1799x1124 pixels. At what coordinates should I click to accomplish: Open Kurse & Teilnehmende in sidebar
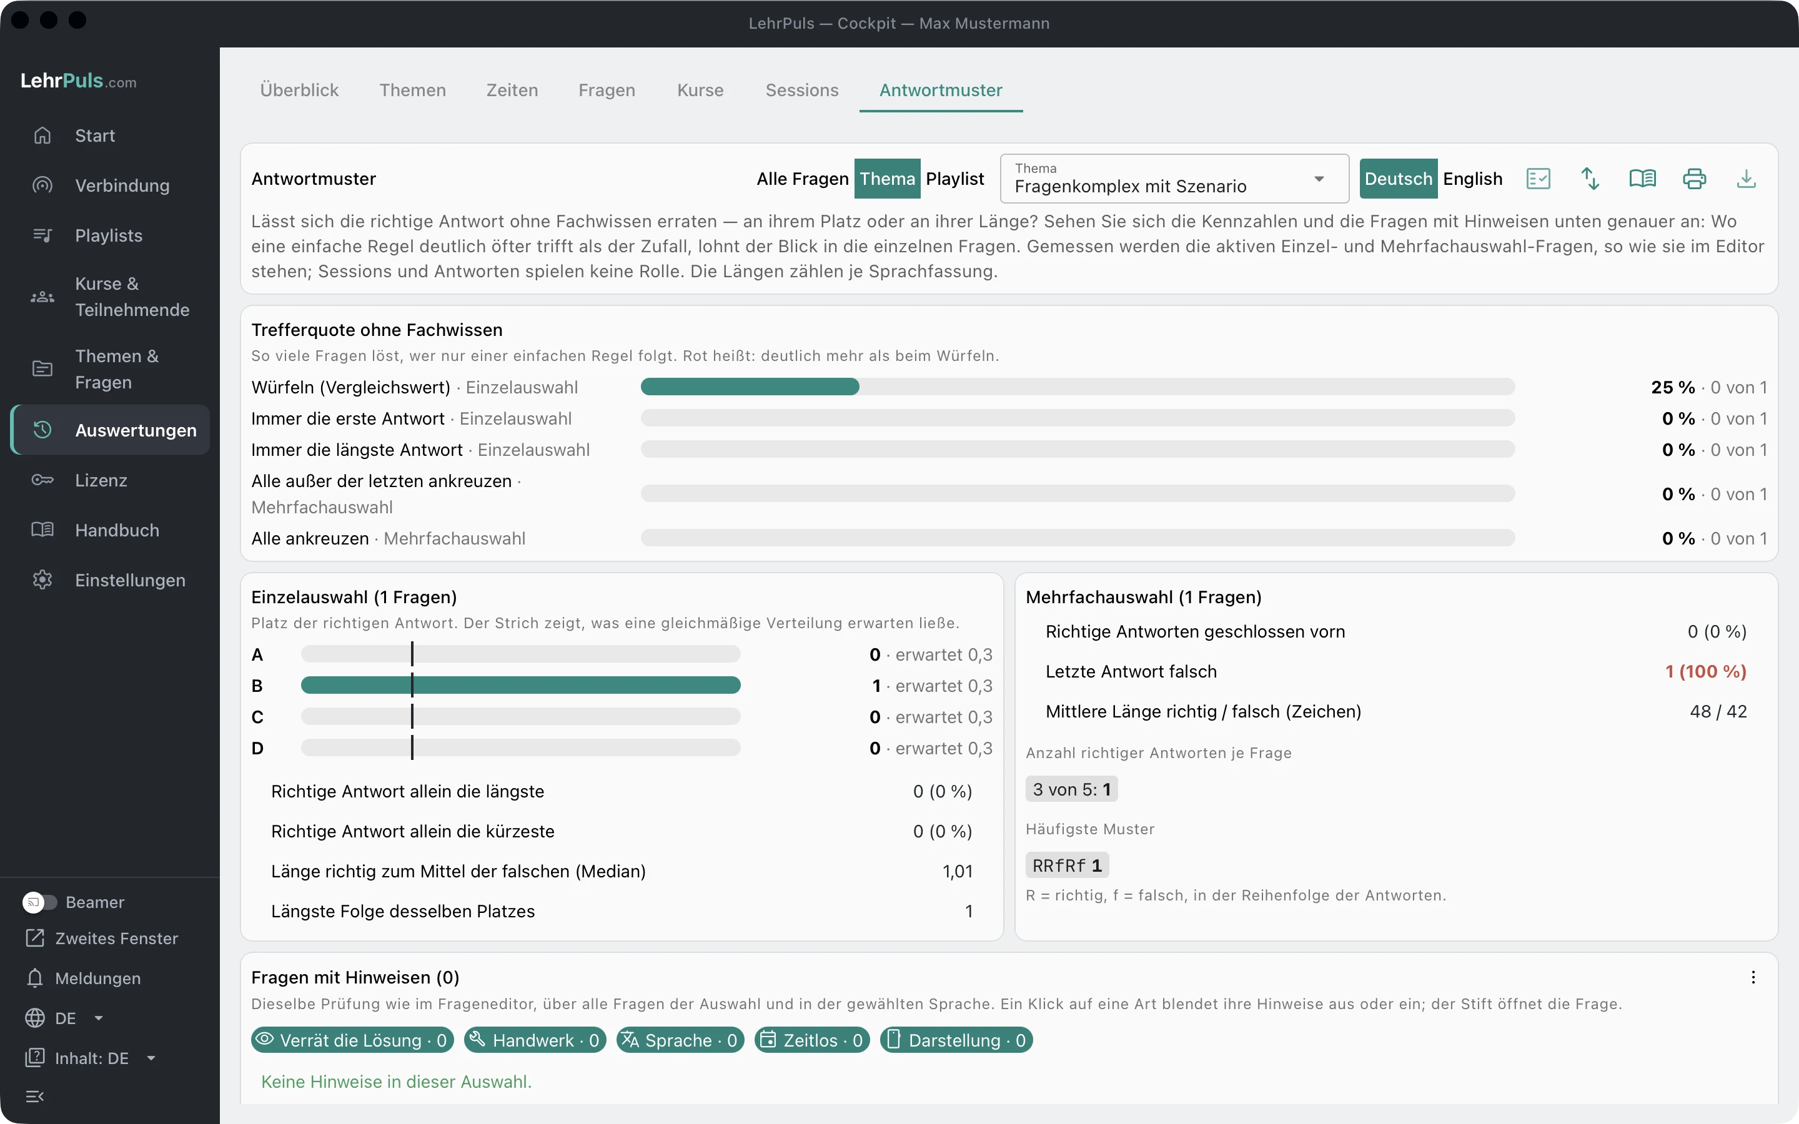click(x=110, y=297)
